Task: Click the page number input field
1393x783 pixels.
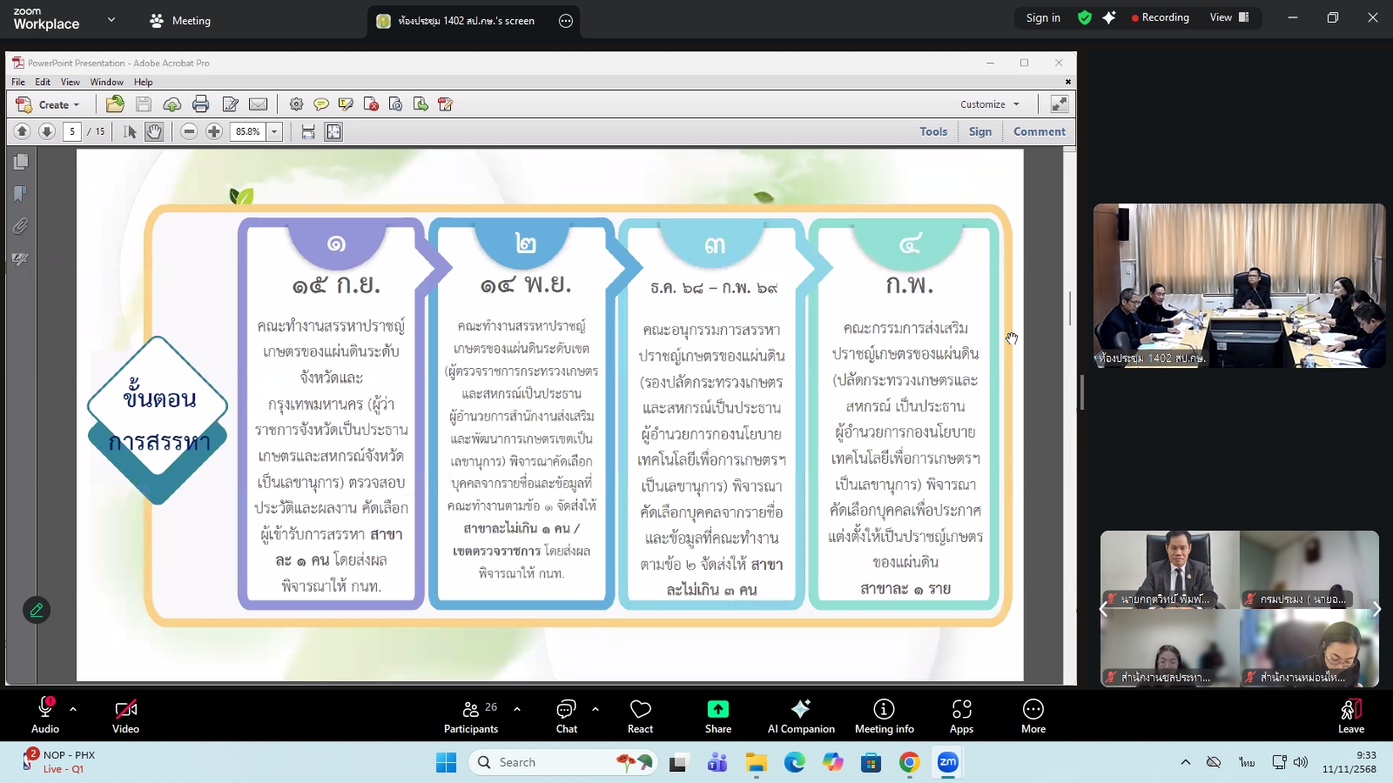Action: [72, 131]
